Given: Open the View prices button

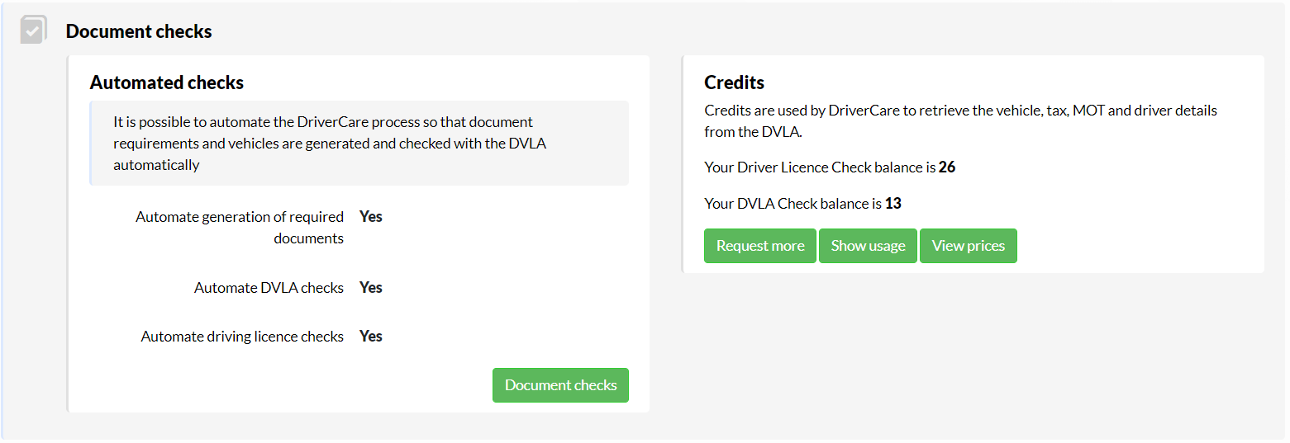Looking at the screenshot, I should coord(969,246).
